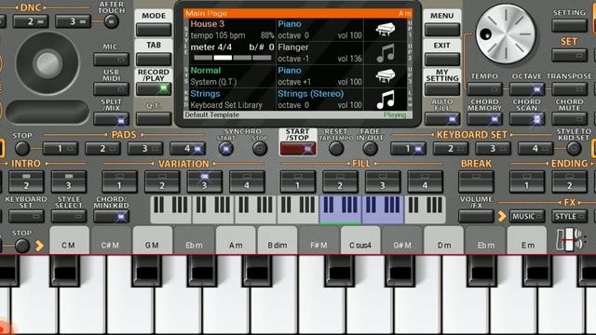Image resolution: width=596 pixels, height=335 pixels.
Task: Select Variation 3
Action: point(205,181)
